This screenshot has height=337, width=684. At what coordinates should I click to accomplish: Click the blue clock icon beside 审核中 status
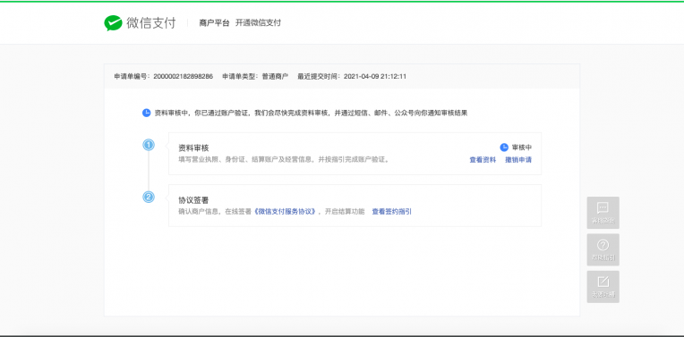[504, 147]
